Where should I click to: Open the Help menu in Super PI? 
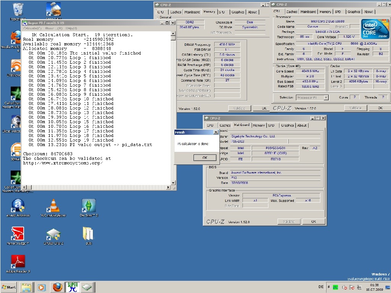click(x=71, y=28)
